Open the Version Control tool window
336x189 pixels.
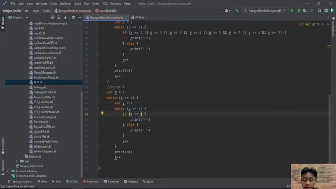[20, 182]
